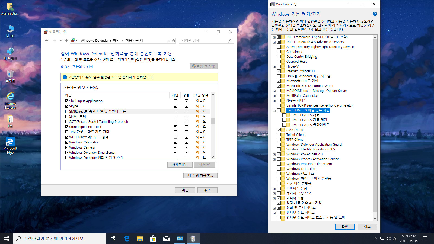The width and height of the screenshot is (434, 244).
Task: Click 취소 in the firewall window
Action: pyautogui.click(x=208, y=190)
